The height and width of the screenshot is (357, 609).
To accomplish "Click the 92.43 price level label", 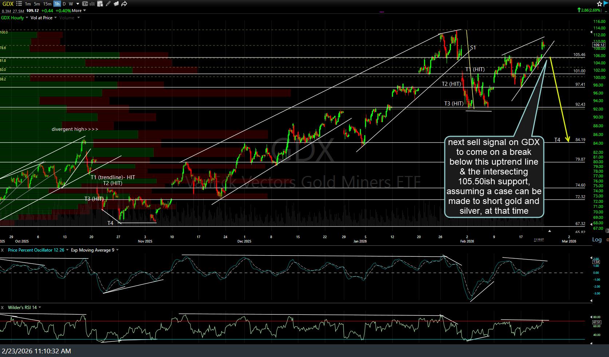I will tap(580, 105).
